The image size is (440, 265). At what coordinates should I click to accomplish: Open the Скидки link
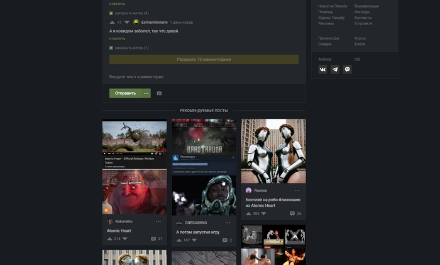coord(325,44)
